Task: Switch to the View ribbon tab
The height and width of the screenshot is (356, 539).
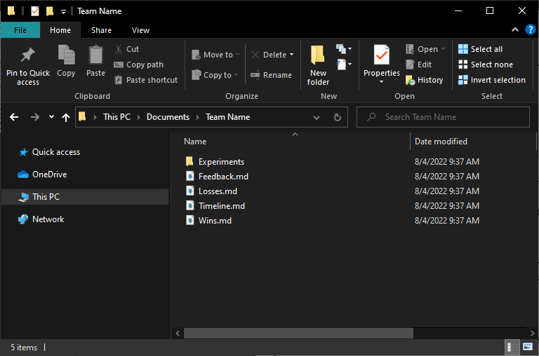Action: (140, 30)
